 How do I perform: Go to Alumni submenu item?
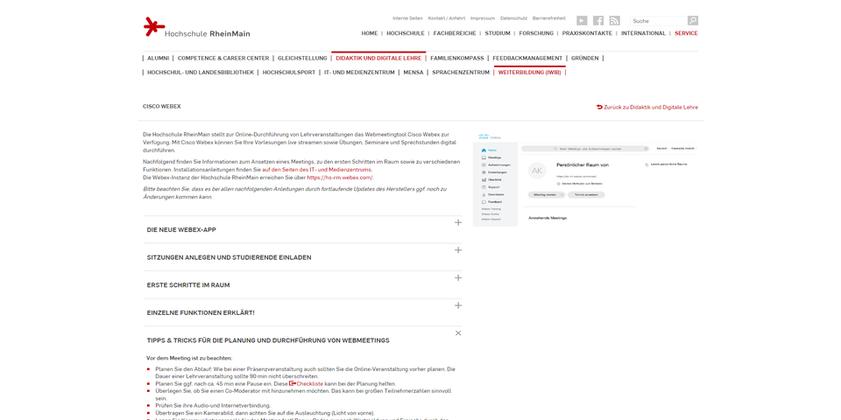(x=159, y=58)
